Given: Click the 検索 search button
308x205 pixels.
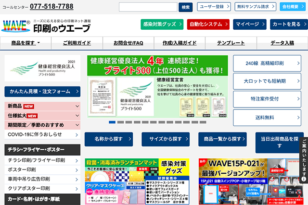Looking at the screenshot, I should tap(185, 7).
